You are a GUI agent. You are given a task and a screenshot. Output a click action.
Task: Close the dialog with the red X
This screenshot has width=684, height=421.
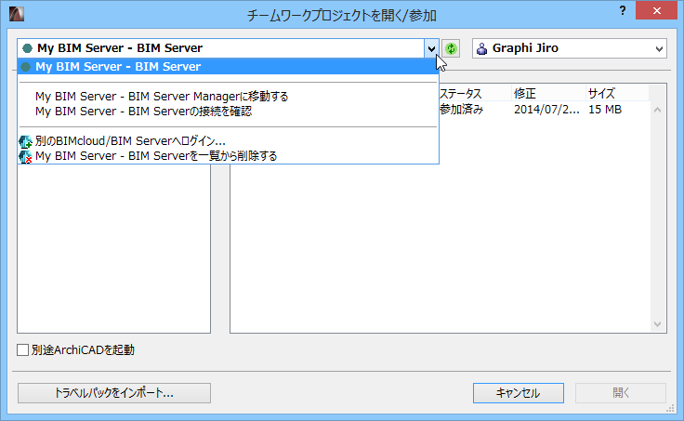pos(656,10)
